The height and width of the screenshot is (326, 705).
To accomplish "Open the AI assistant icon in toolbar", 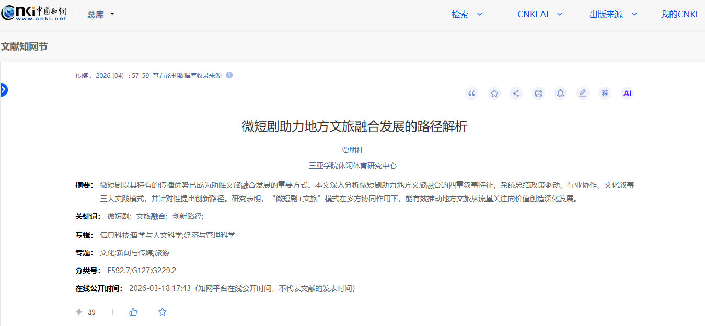I will coord(627,94).
